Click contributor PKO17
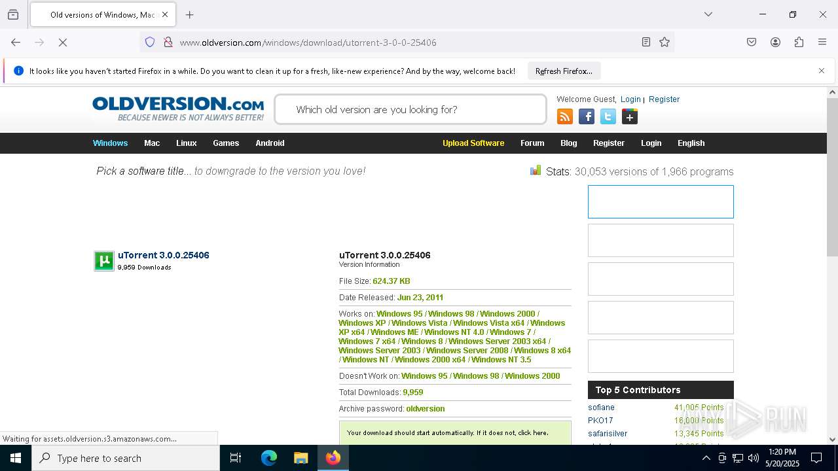Viewport: 838px width, 471px height. pyautogui.click(x=600, y=421)
